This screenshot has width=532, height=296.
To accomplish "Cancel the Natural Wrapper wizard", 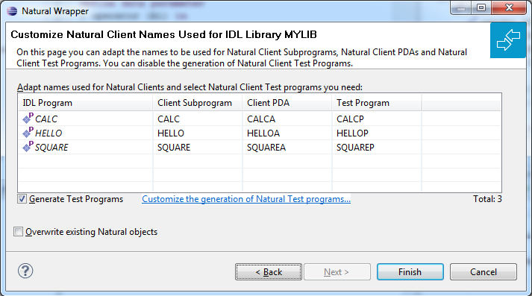I will pyautogui.click(x=484, y=272).
